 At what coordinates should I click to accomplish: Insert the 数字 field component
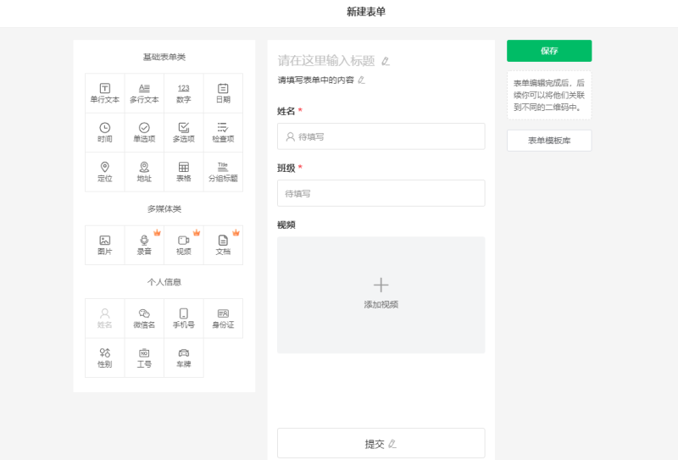[x=183, y=93]
